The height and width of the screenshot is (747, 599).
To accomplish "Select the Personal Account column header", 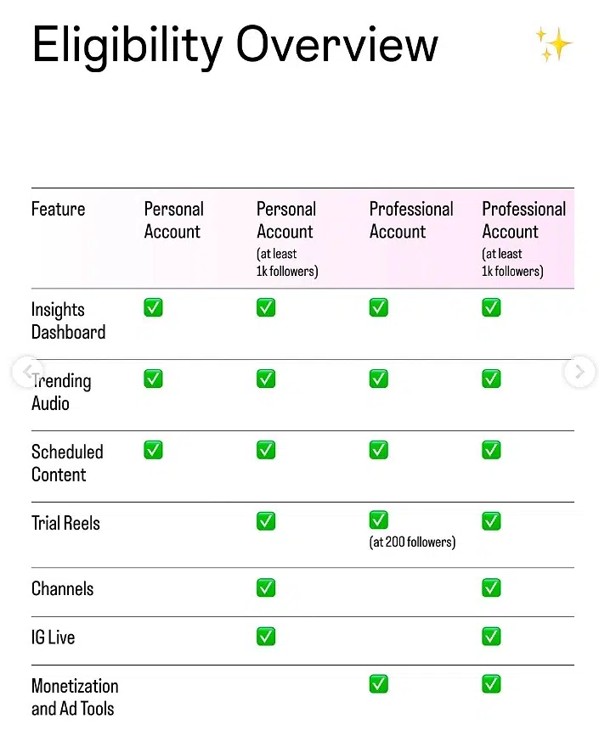I will (173, 220).
